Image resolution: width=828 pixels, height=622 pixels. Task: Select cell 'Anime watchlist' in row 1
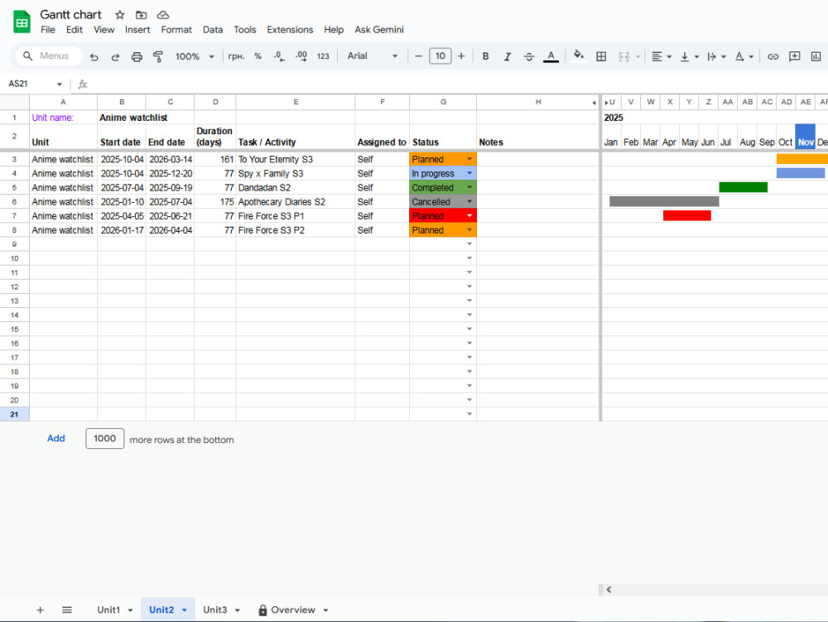pyautogui.click(x=133, y=118)
